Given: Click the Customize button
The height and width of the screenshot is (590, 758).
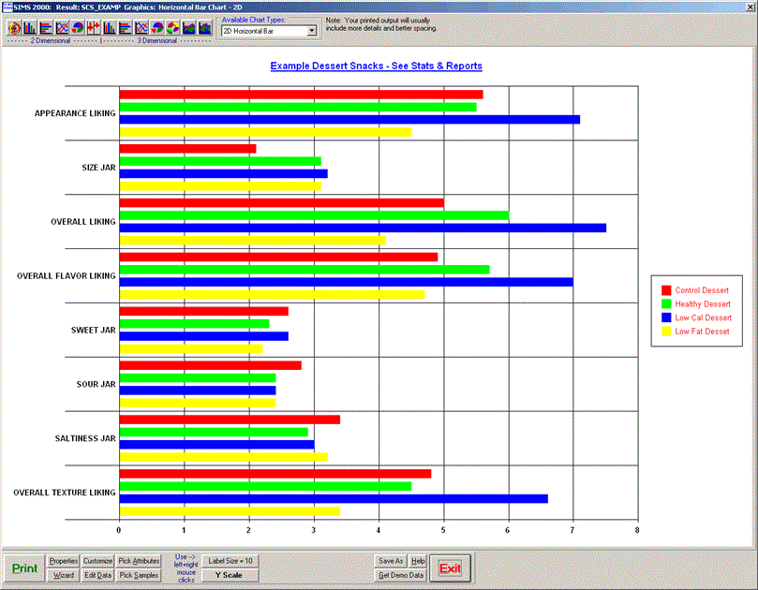Looking at the screenshot, I should [x=97, y=561].
